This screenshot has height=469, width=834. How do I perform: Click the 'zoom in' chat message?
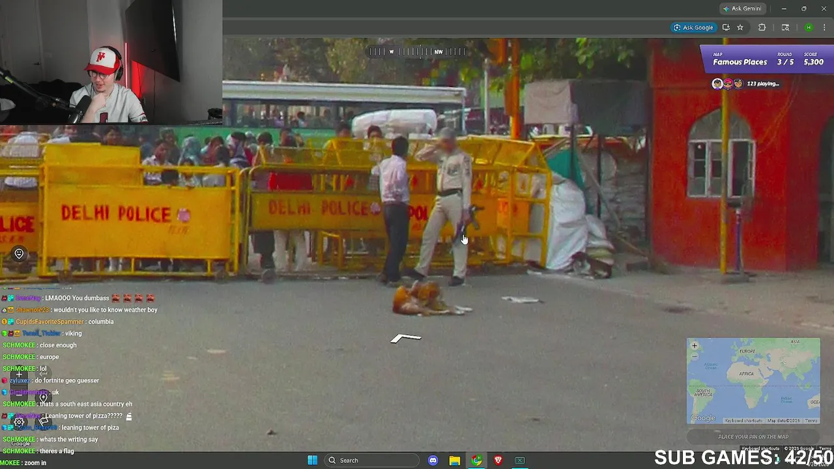(35, 462)
